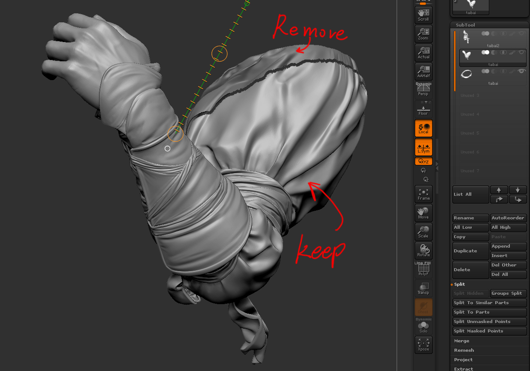This screenshot has height=371, width=530.
Task: Select the down arrow beside List All
Action: pyautogui.click(x=518, y=190)
